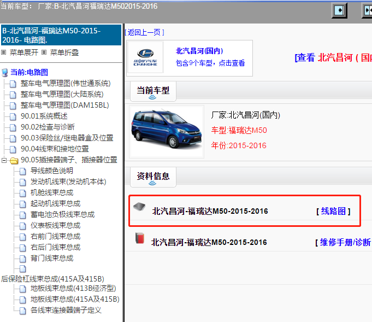
Task: Select 90.03保险丝/继电器盒及位置 tree item
Action: pyautogui.click(x=67, y=138)
